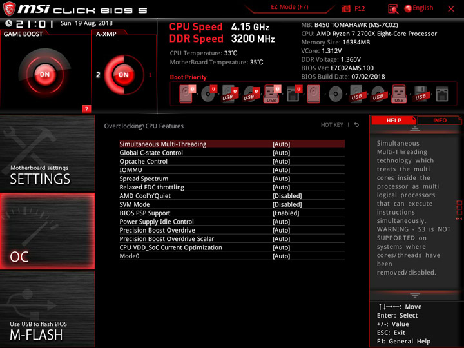Click the back arrow next to HOT KEY
Image resolution: width=464 pixels, height=348 pixels.
[x=356, y=125]
